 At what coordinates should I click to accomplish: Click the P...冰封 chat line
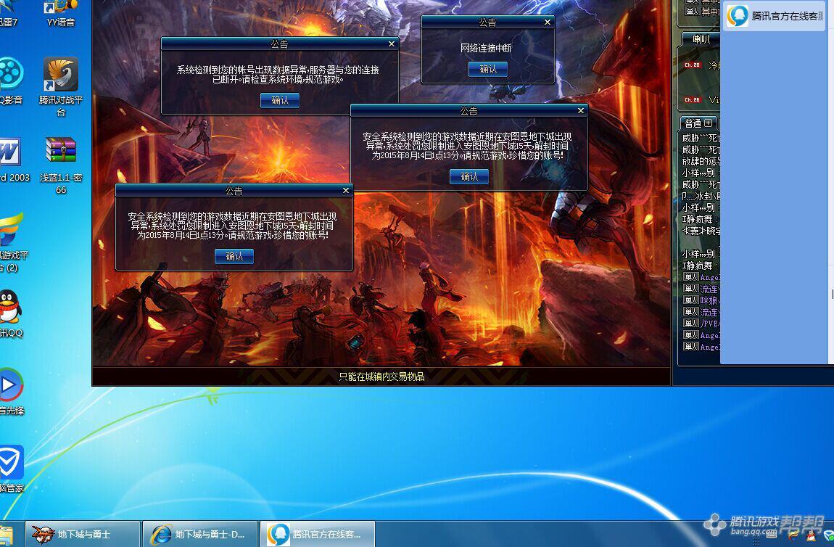[x=701, y=196]
